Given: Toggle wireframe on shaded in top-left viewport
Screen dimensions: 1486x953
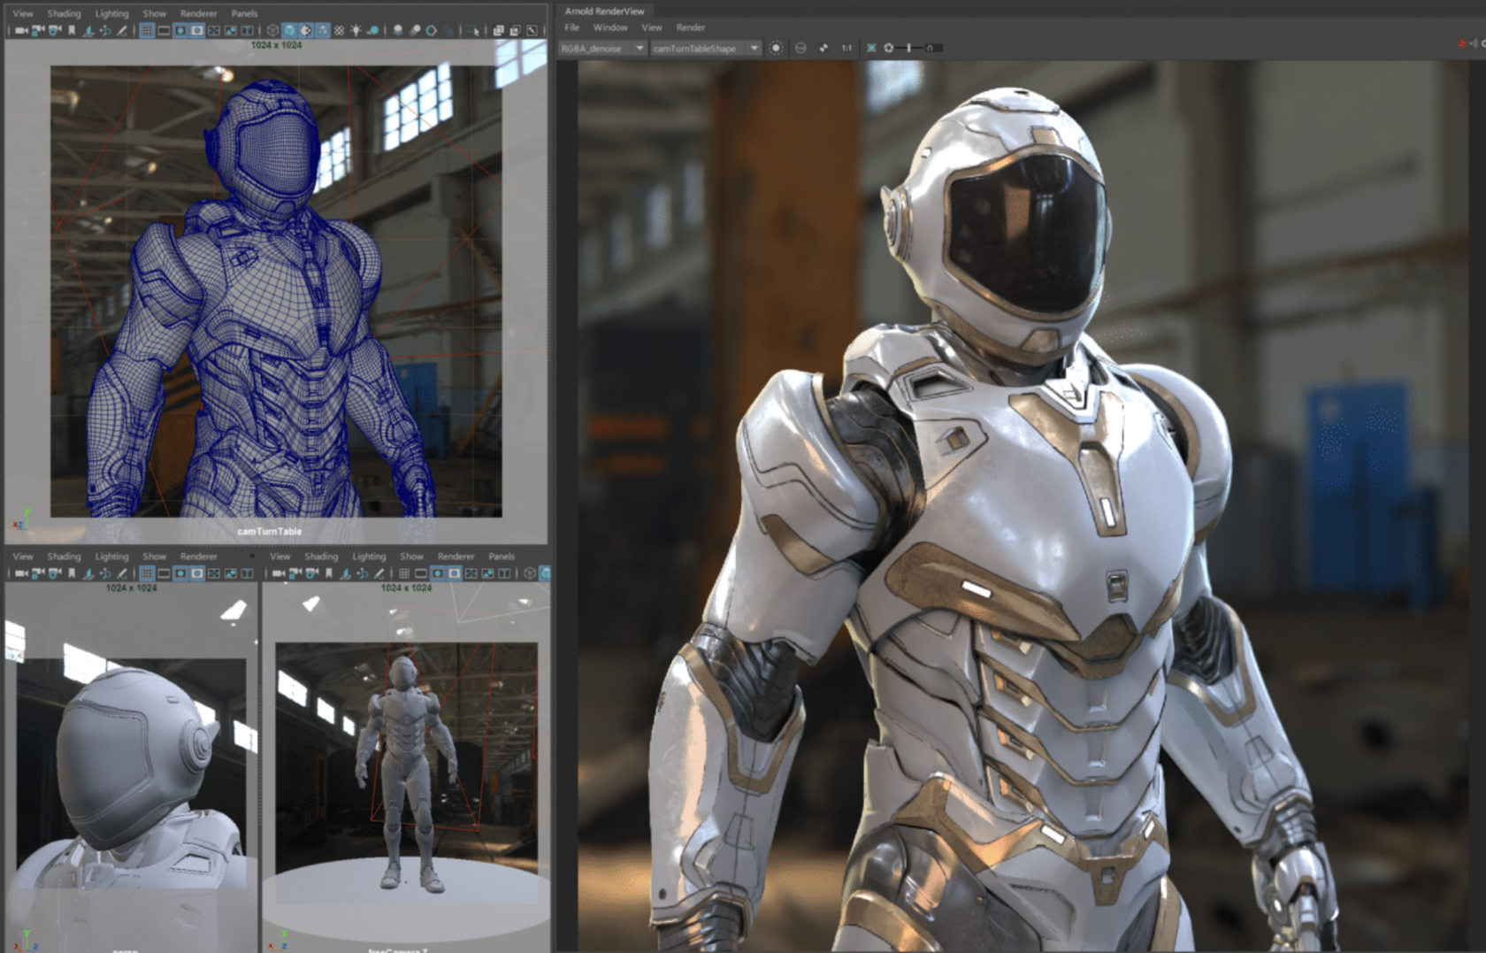Looking at the screenshot, I should point(323,30).
